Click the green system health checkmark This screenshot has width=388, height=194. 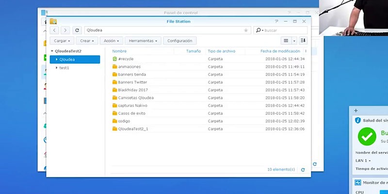tap(367, 136)
